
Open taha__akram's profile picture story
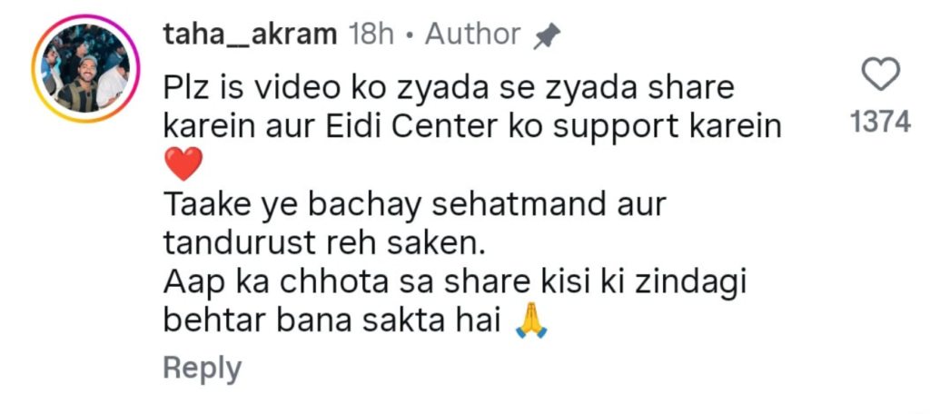pyautogui.click(x=86, y=69)
